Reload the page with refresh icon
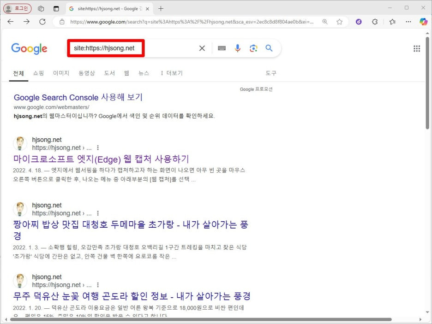The width and height of the screenshot is (432, 324). [x=42, y=22]
